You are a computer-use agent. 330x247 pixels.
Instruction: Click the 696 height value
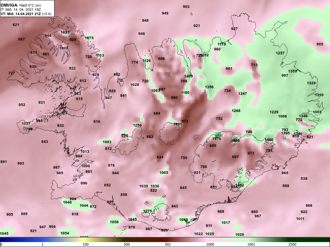[161, 59]
